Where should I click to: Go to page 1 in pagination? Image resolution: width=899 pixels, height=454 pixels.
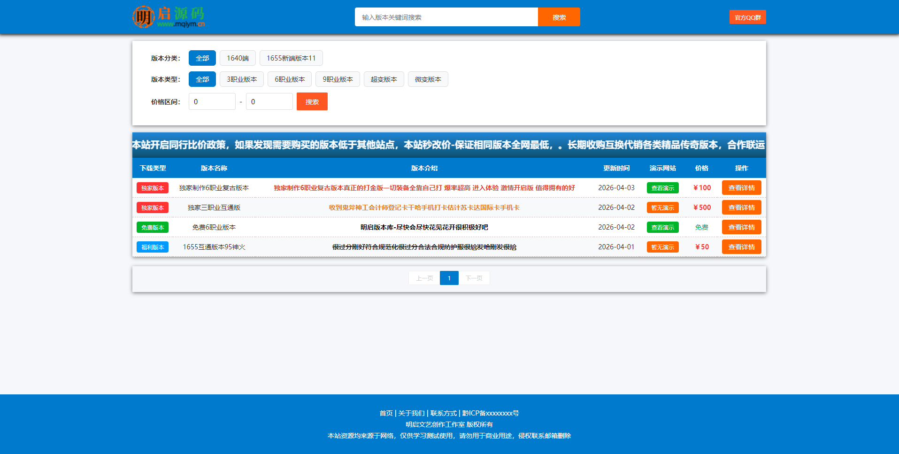coord(449,277)
